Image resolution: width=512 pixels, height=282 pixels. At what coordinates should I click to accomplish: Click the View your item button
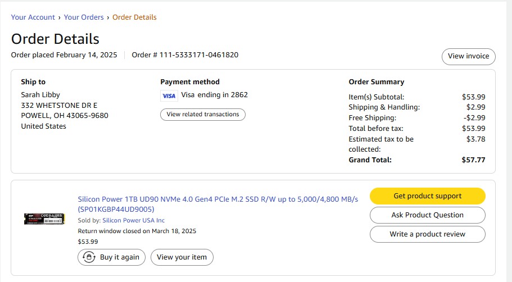(182, 257)
